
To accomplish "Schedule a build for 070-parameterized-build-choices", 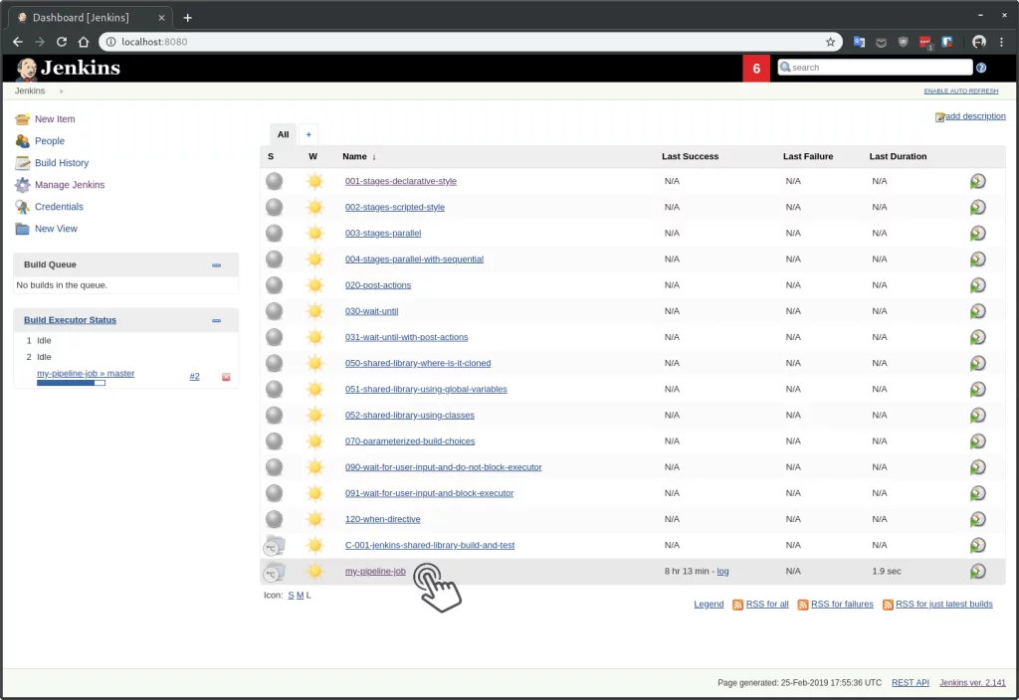I will pyautogui.click(x=977, y=440).
